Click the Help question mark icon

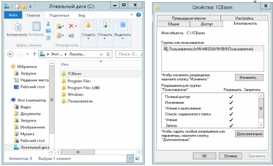138,15
